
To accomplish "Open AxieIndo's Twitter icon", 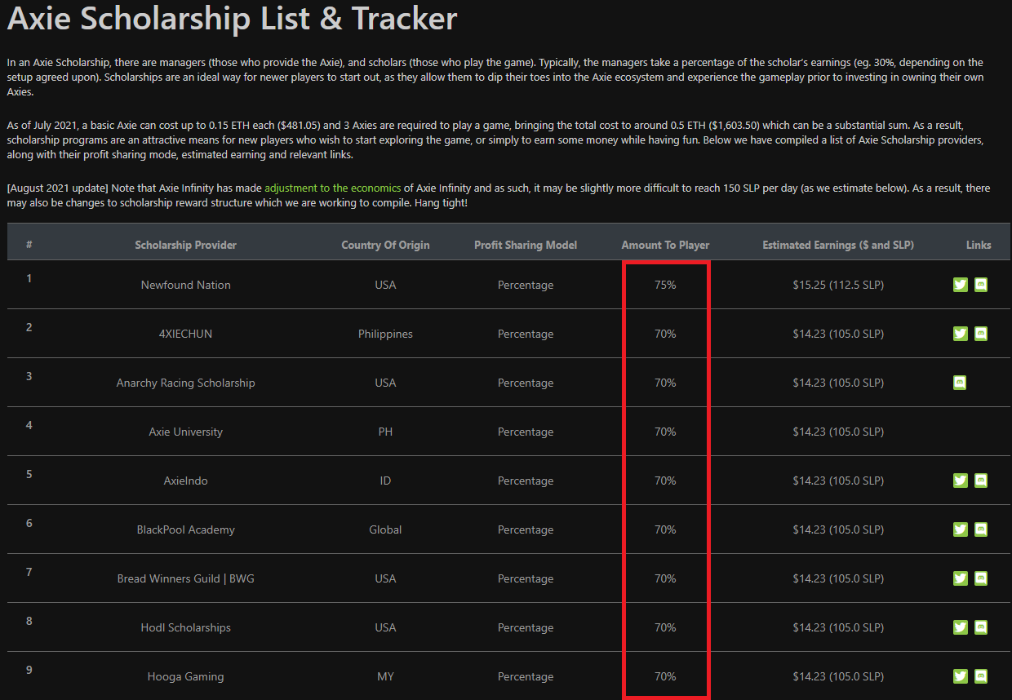I will [x=960, y=481].
